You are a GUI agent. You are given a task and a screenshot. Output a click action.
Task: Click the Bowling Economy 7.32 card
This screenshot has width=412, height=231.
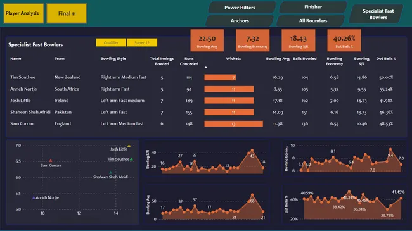[x=252, y=41]
